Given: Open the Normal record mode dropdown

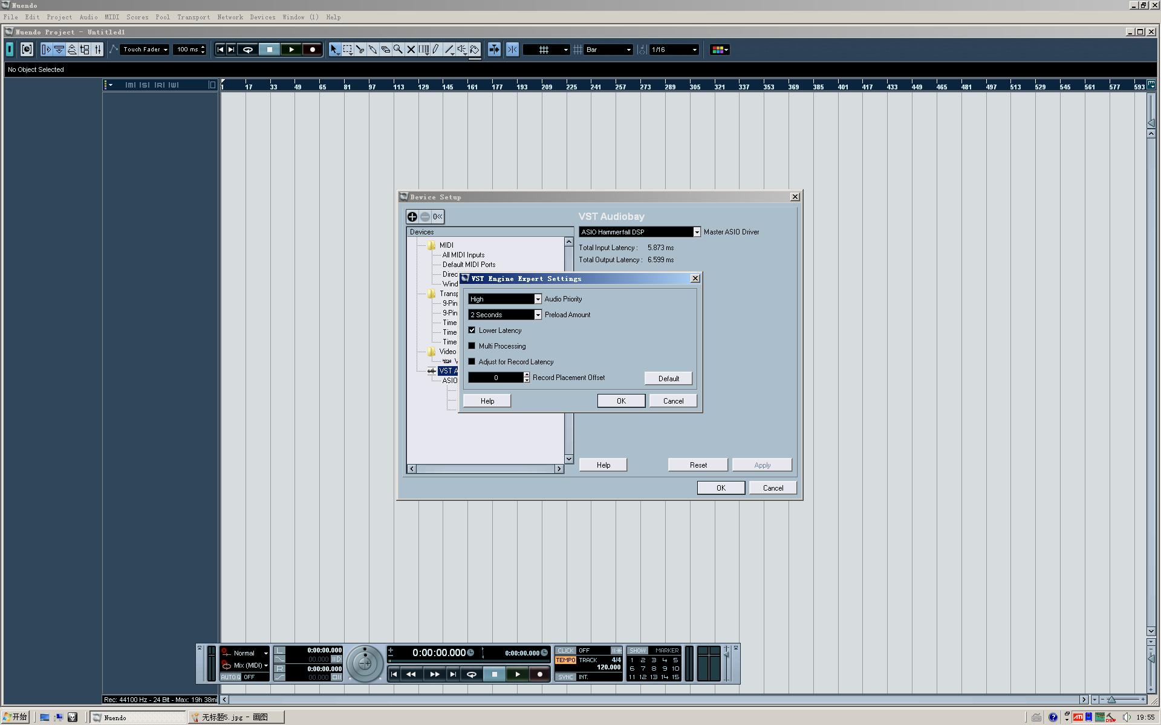Looking at the screenshot, I should (245, 653).
